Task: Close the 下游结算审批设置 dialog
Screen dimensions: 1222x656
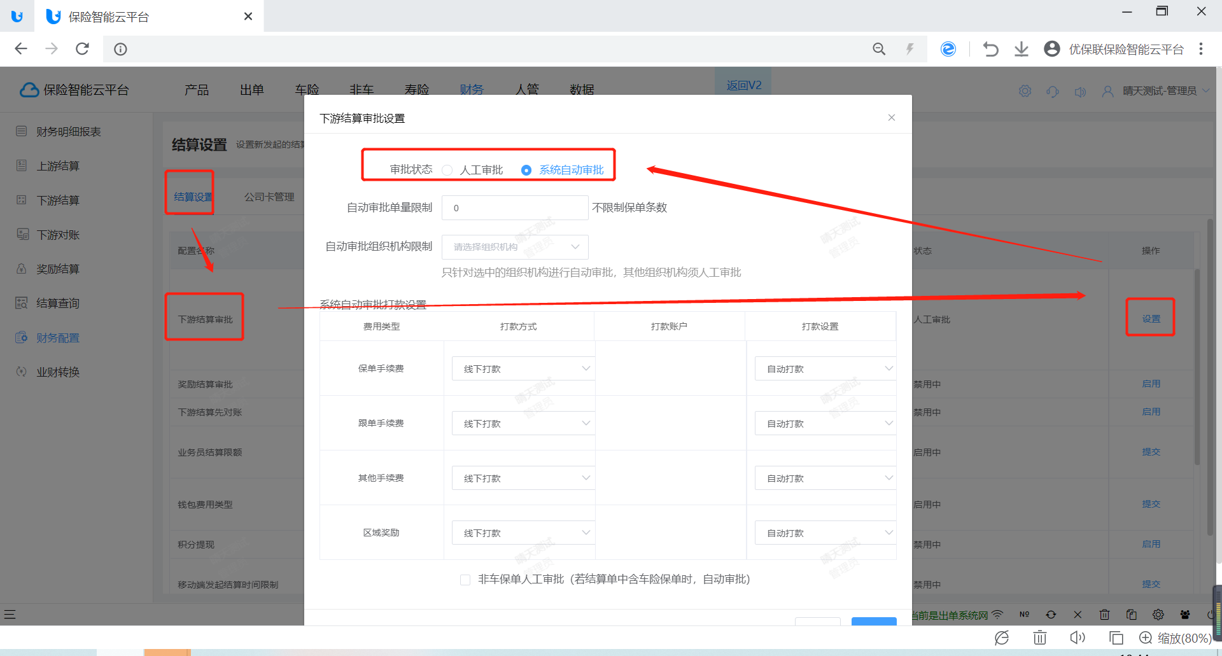Action: 891,118
